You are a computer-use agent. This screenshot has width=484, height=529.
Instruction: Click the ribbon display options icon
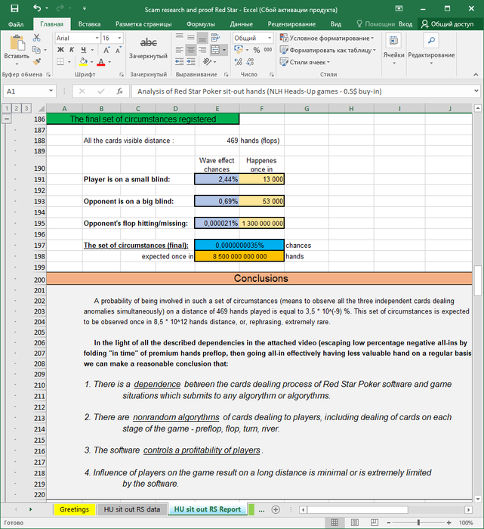pyautogui.click(x=399, y=9)
